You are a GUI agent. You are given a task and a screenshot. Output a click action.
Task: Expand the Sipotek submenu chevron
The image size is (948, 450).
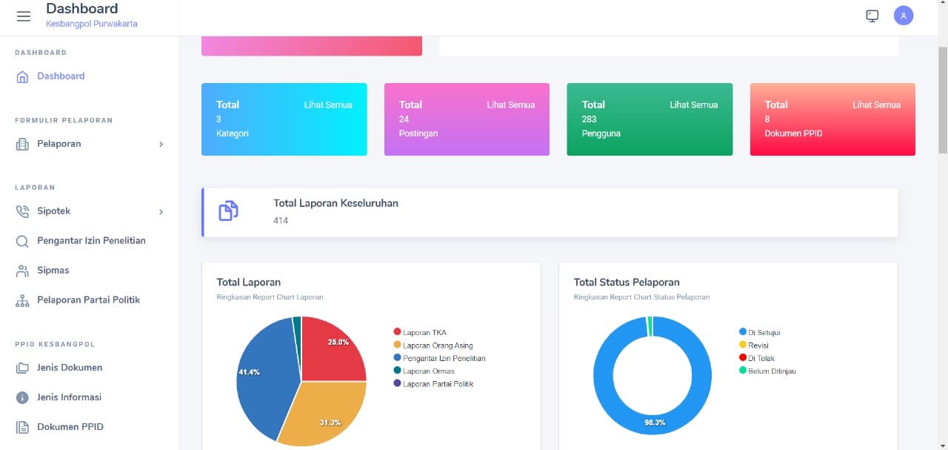click(x=161, y=211)
